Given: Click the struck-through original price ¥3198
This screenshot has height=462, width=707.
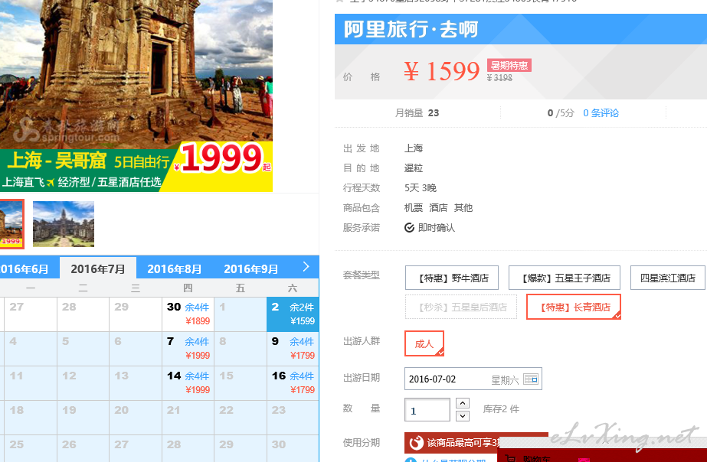Looking at the screenshot, I should (499, 78).
